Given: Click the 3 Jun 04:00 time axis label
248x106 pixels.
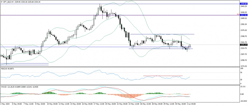Looking at the screenshot, I should pos(191,104).
